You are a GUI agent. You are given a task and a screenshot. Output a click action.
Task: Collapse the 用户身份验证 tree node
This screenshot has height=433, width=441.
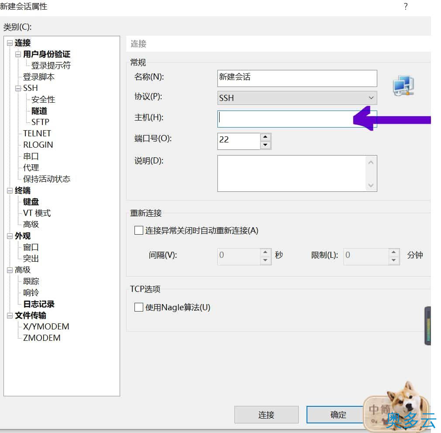click(x=18, y=54)
